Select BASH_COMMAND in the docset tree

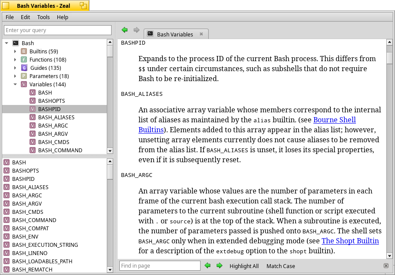60,151
